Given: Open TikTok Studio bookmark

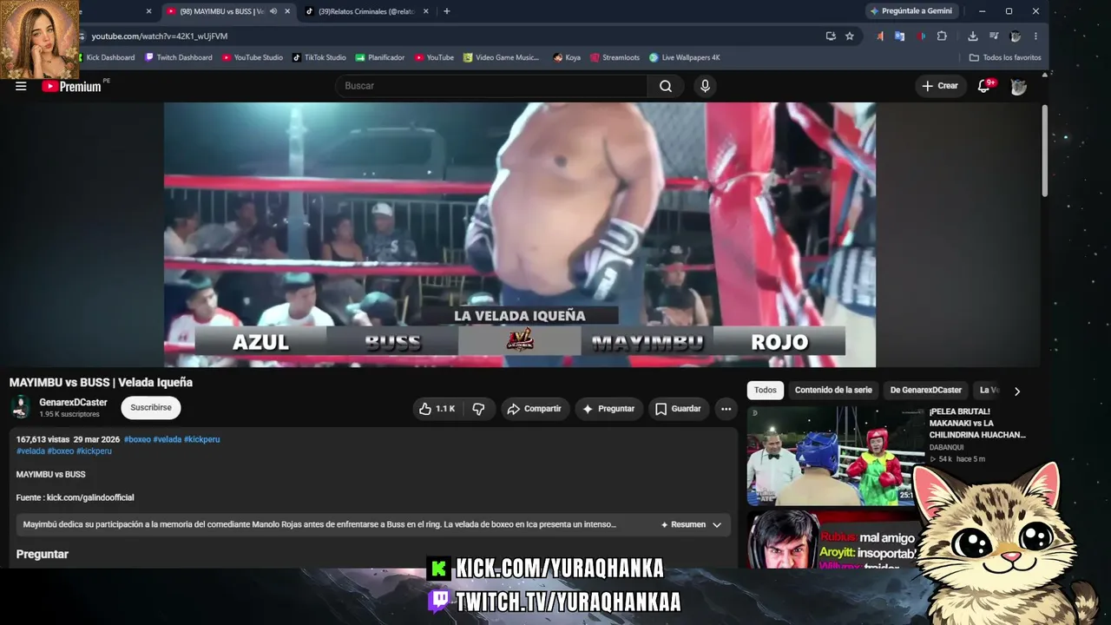Looking at the screenshot, I should click(319, 57).
